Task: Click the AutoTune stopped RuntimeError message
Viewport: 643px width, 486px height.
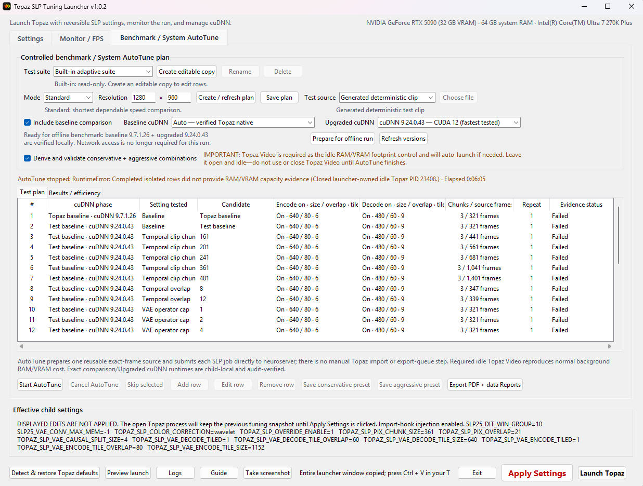Action: (251, 179)
